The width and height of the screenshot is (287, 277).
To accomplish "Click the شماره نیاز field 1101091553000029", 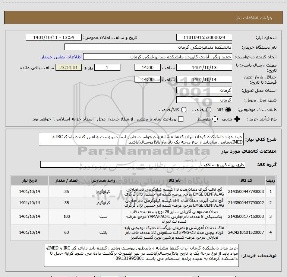I will tap(204, 38).
